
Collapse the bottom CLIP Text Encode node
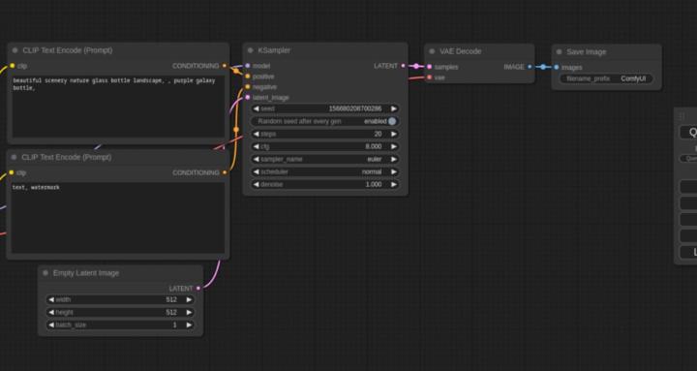click(x=14, y=158)
